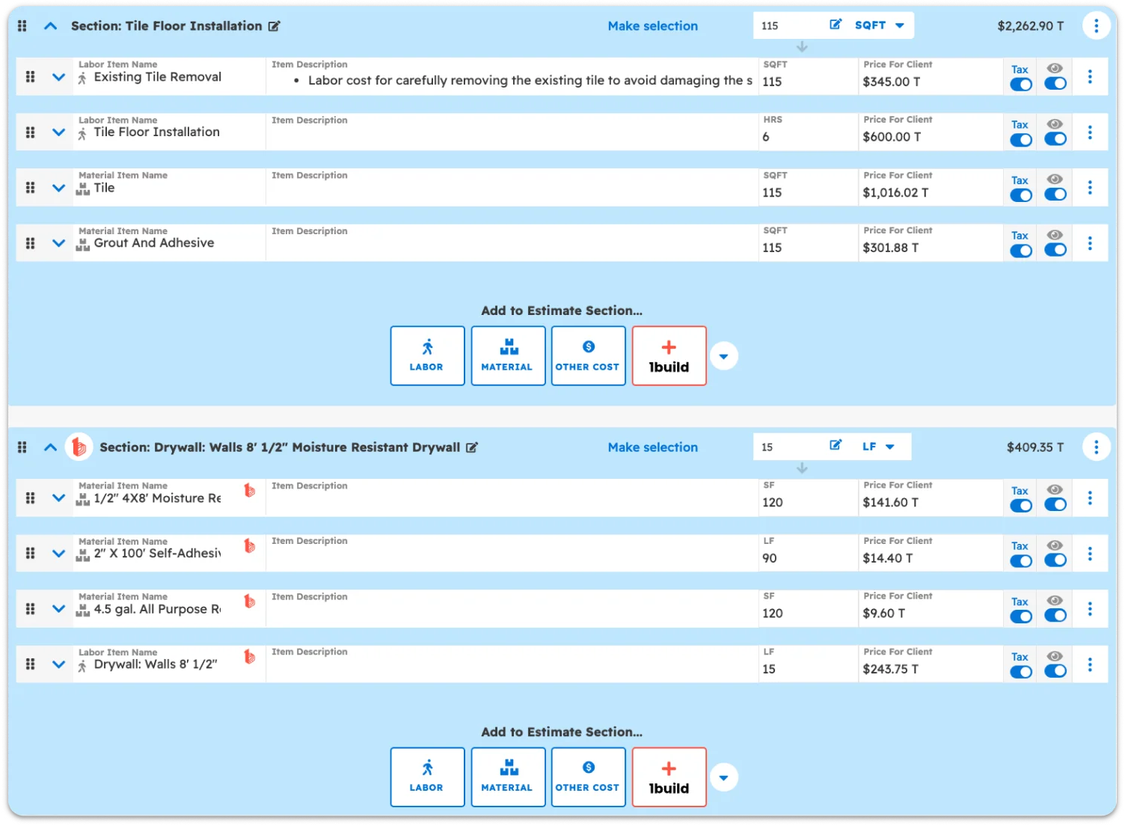Click edit icon next to 15 LF quantity
This screenshot has width=1125, height=826.
tap(836, 446)
